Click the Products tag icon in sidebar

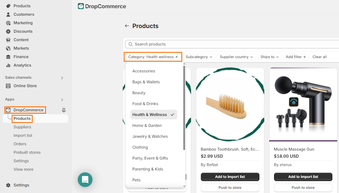pos(8,6)
